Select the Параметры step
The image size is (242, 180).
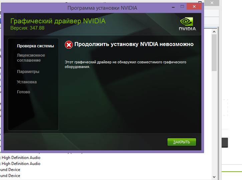point(28,72)
